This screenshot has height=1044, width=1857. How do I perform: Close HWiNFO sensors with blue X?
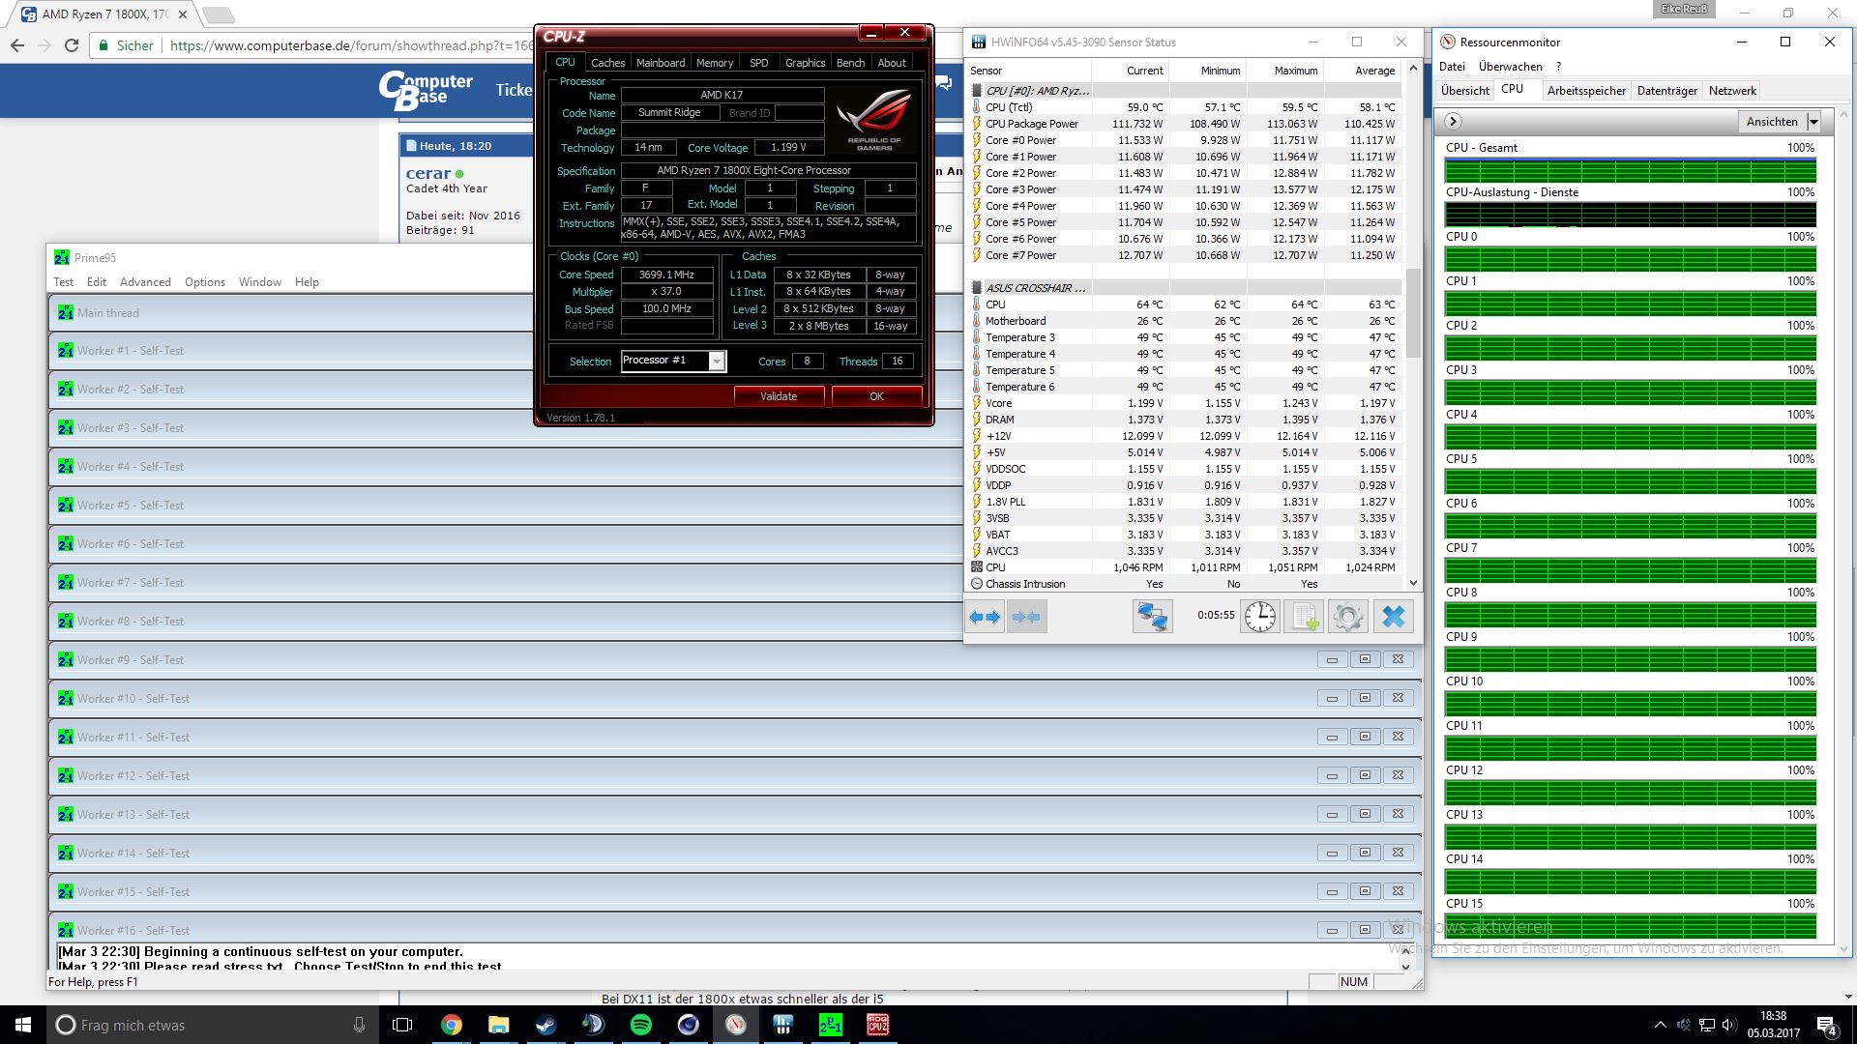(1393, 617)
